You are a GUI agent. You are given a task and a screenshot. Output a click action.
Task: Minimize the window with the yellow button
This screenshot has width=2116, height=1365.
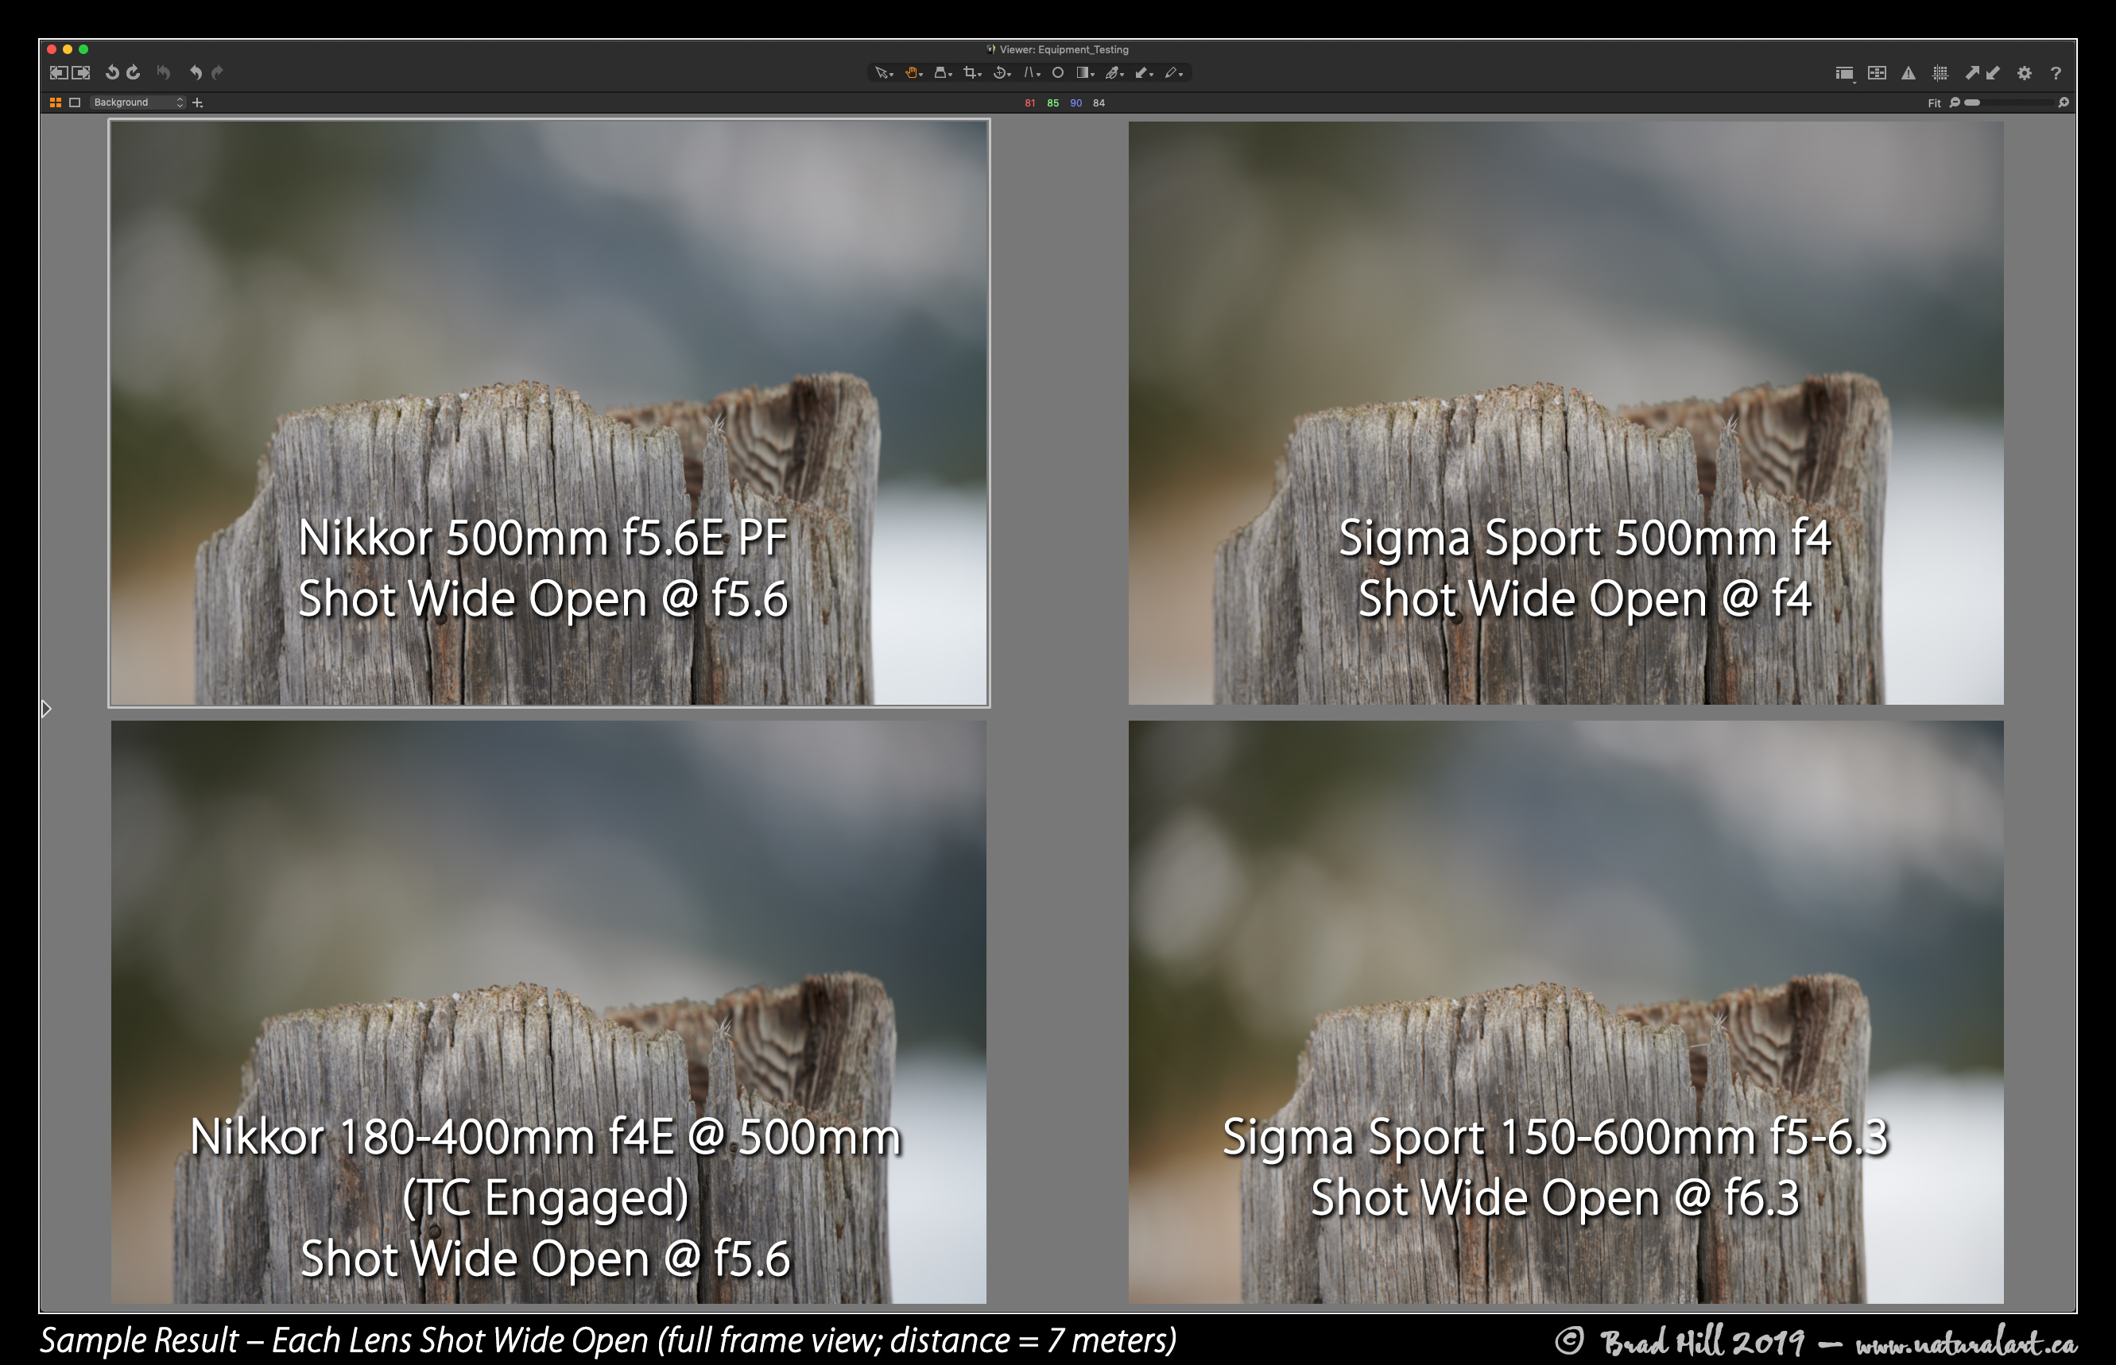pyautogui.click(x=68, y=49)
